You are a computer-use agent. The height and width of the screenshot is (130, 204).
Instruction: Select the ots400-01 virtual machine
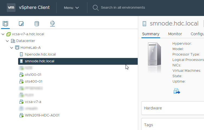[34, 82]
